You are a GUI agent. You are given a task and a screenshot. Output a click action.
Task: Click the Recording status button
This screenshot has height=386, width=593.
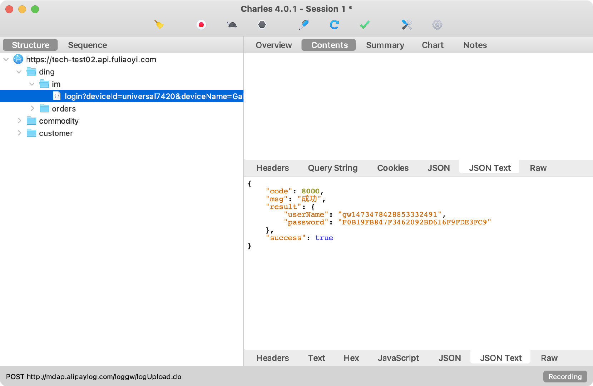click(x=565, y=377)
